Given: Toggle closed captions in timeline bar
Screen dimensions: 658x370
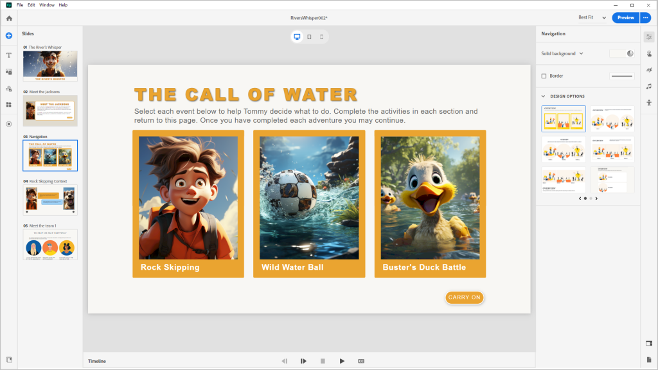Looking at the screenshot, I should coord(360,361).
